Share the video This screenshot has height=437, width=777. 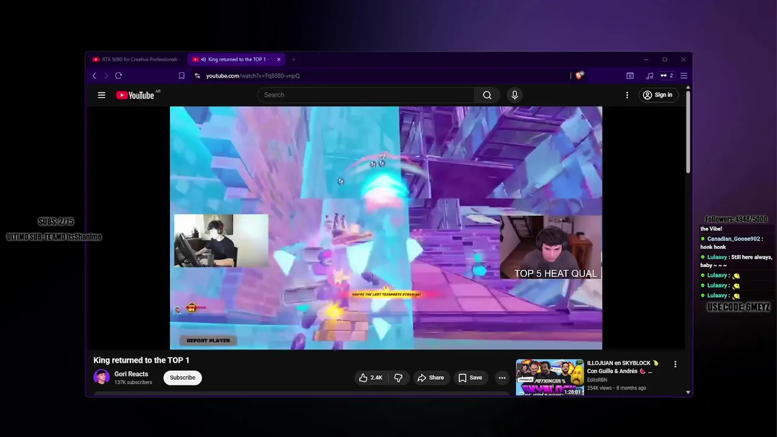coord(430,378)
